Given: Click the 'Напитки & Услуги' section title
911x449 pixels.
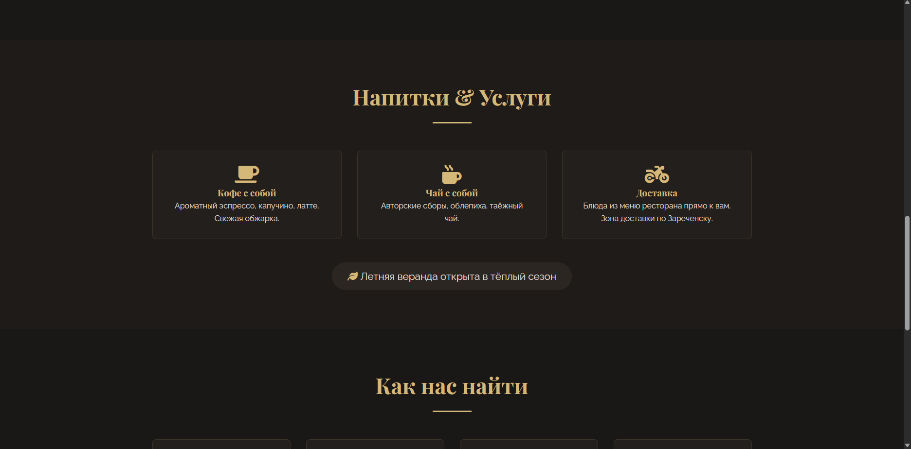Looking at the screenshot, I should [x=452, y=98].
